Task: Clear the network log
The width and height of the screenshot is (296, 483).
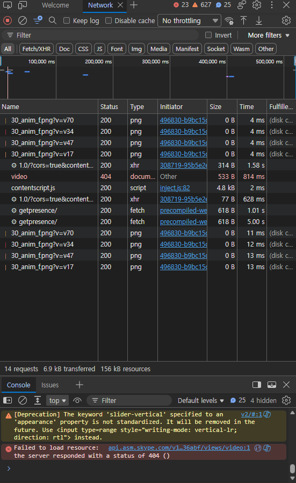Action: [23, 20]
